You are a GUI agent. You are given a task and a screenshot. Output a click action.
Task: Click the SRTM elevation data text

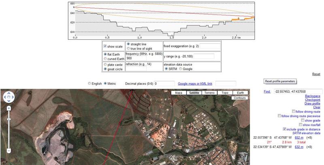[x=306, y=133]
